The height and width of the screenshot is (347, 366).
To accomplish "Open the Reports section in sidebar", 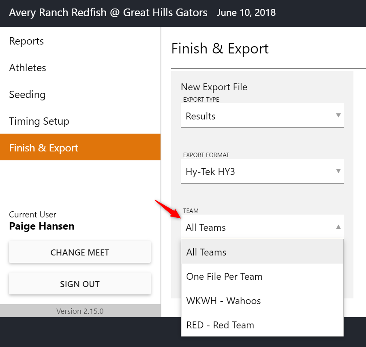I will [x=26, y=41].
